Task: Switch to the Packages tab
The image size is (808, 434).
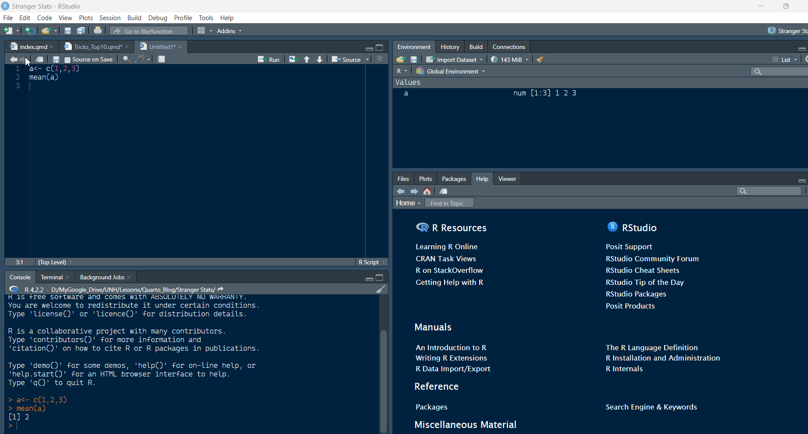Action: click(453, 179)
